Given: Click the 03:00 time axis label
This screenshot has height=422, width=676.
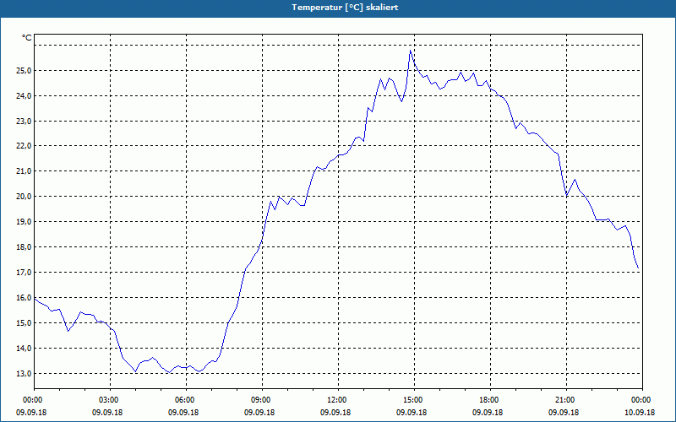Looking at the screenshot, I should [x=110, y=400].
